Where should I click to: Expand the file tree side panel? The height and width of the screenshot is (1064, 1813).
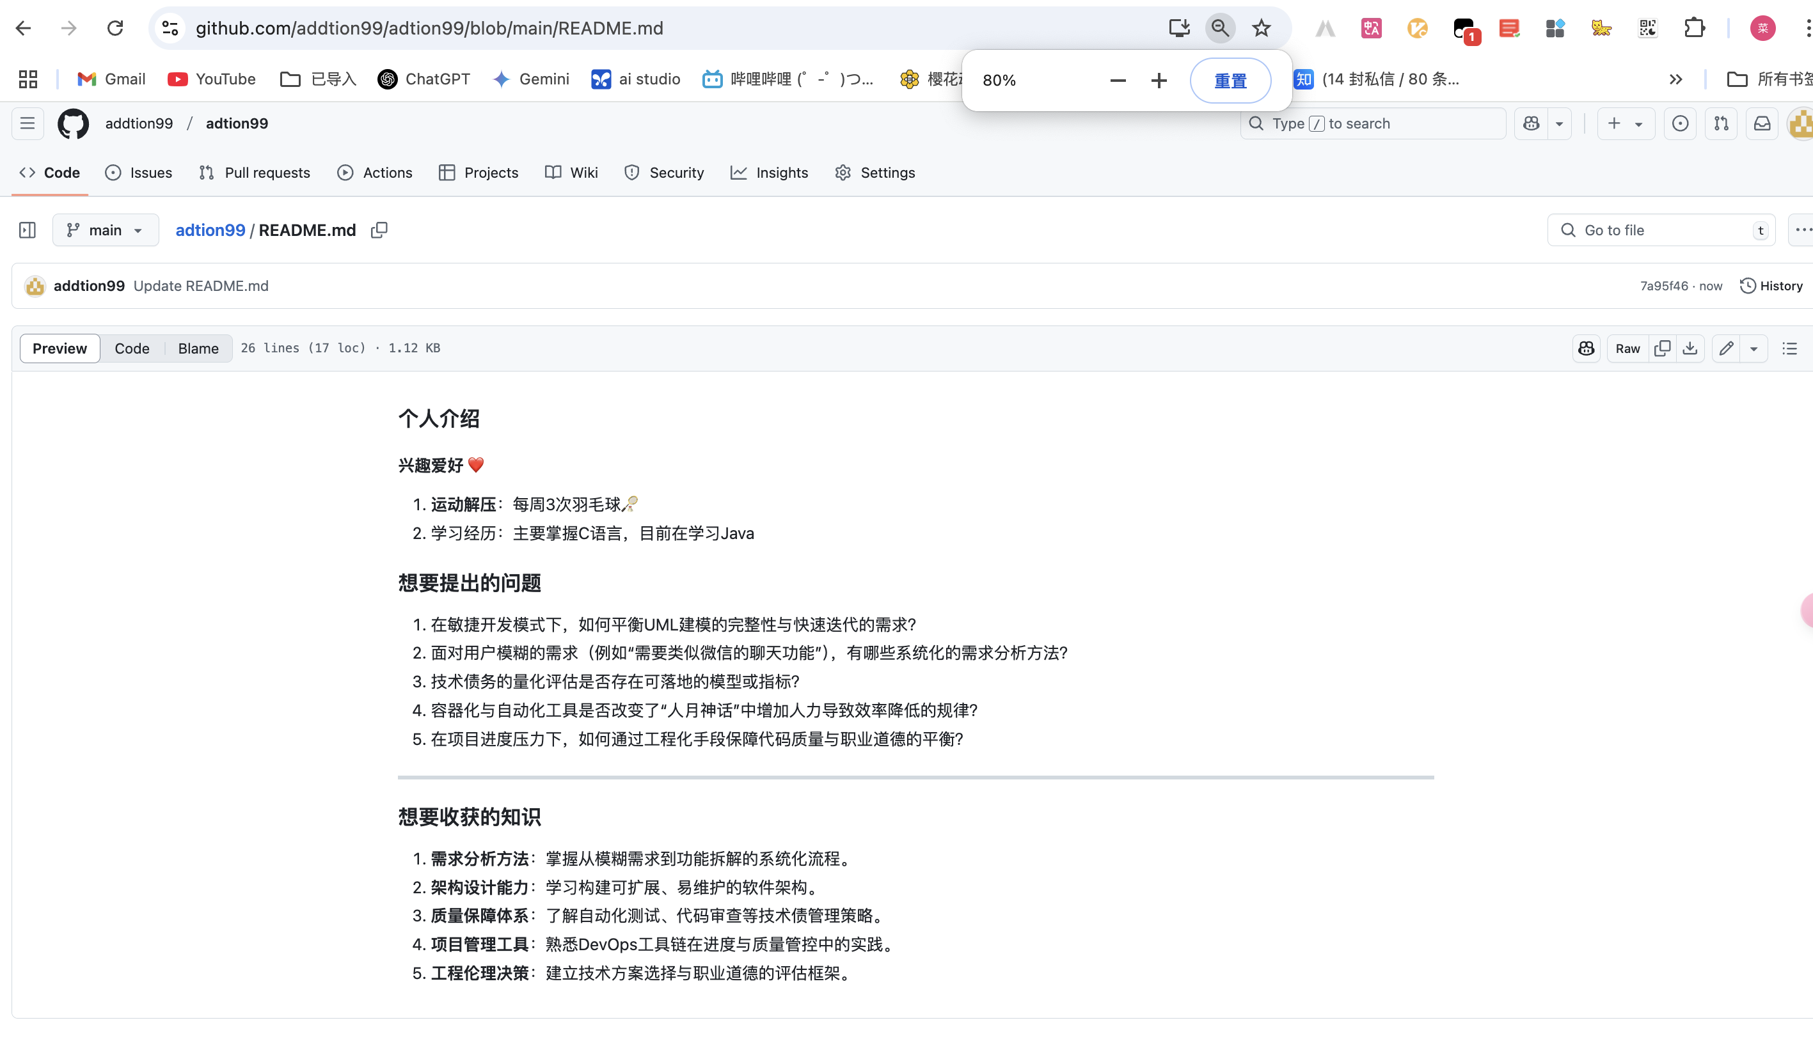28,230
